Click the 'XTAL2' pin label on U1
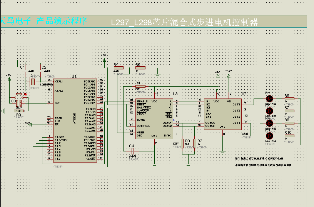The height and width of the screenshot is (207, 314). 58,91
